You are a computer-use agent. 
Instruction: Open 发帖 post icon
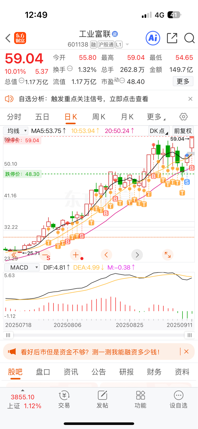coord(102,399)
